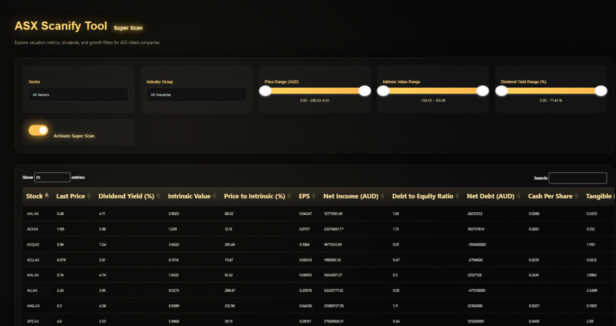Click the 0.00 - 288.33 AUD range label

coord(315,100)
